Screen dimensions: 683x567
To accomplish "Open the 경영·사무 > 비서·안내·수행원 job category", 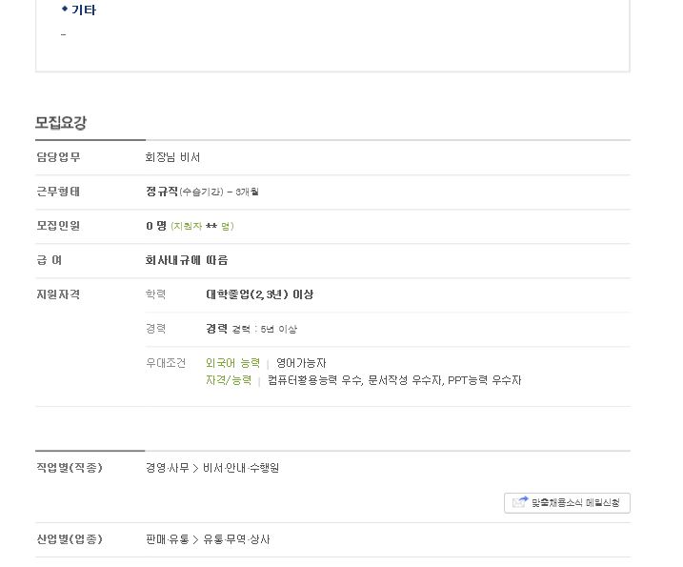I will (x=212, y=468).
